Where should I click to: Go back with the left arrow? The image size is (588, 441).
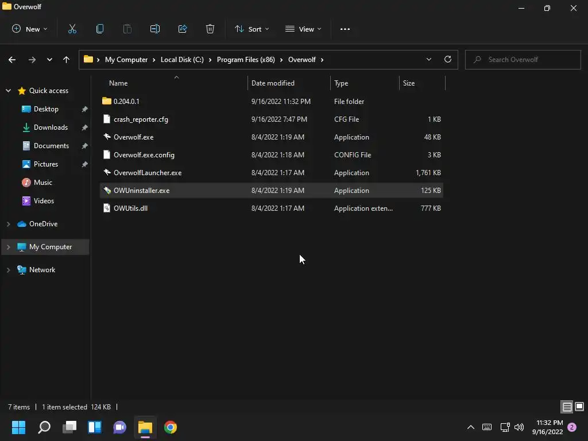12,60
